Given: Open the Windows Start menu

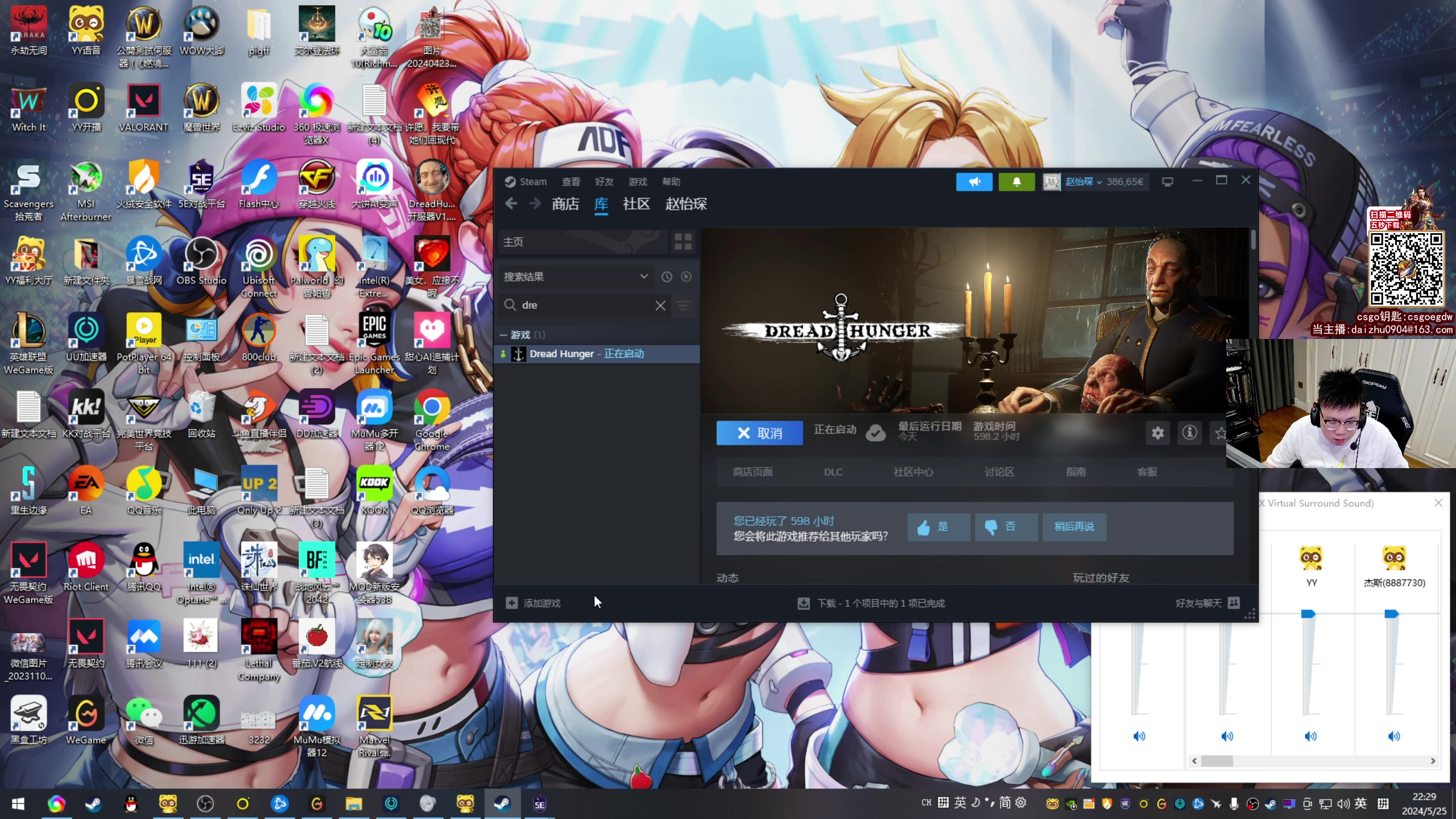Looking at the screenshot, I should [x=18, y=804].
